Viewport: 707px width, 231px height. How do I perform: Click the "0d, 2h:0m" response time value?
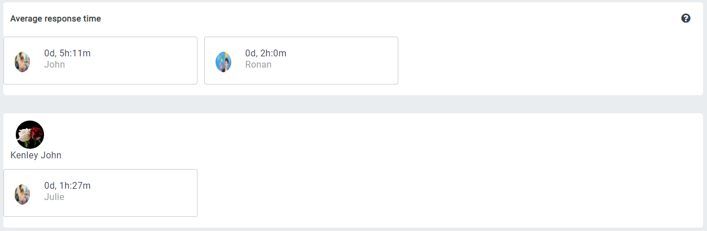(265, 54)
